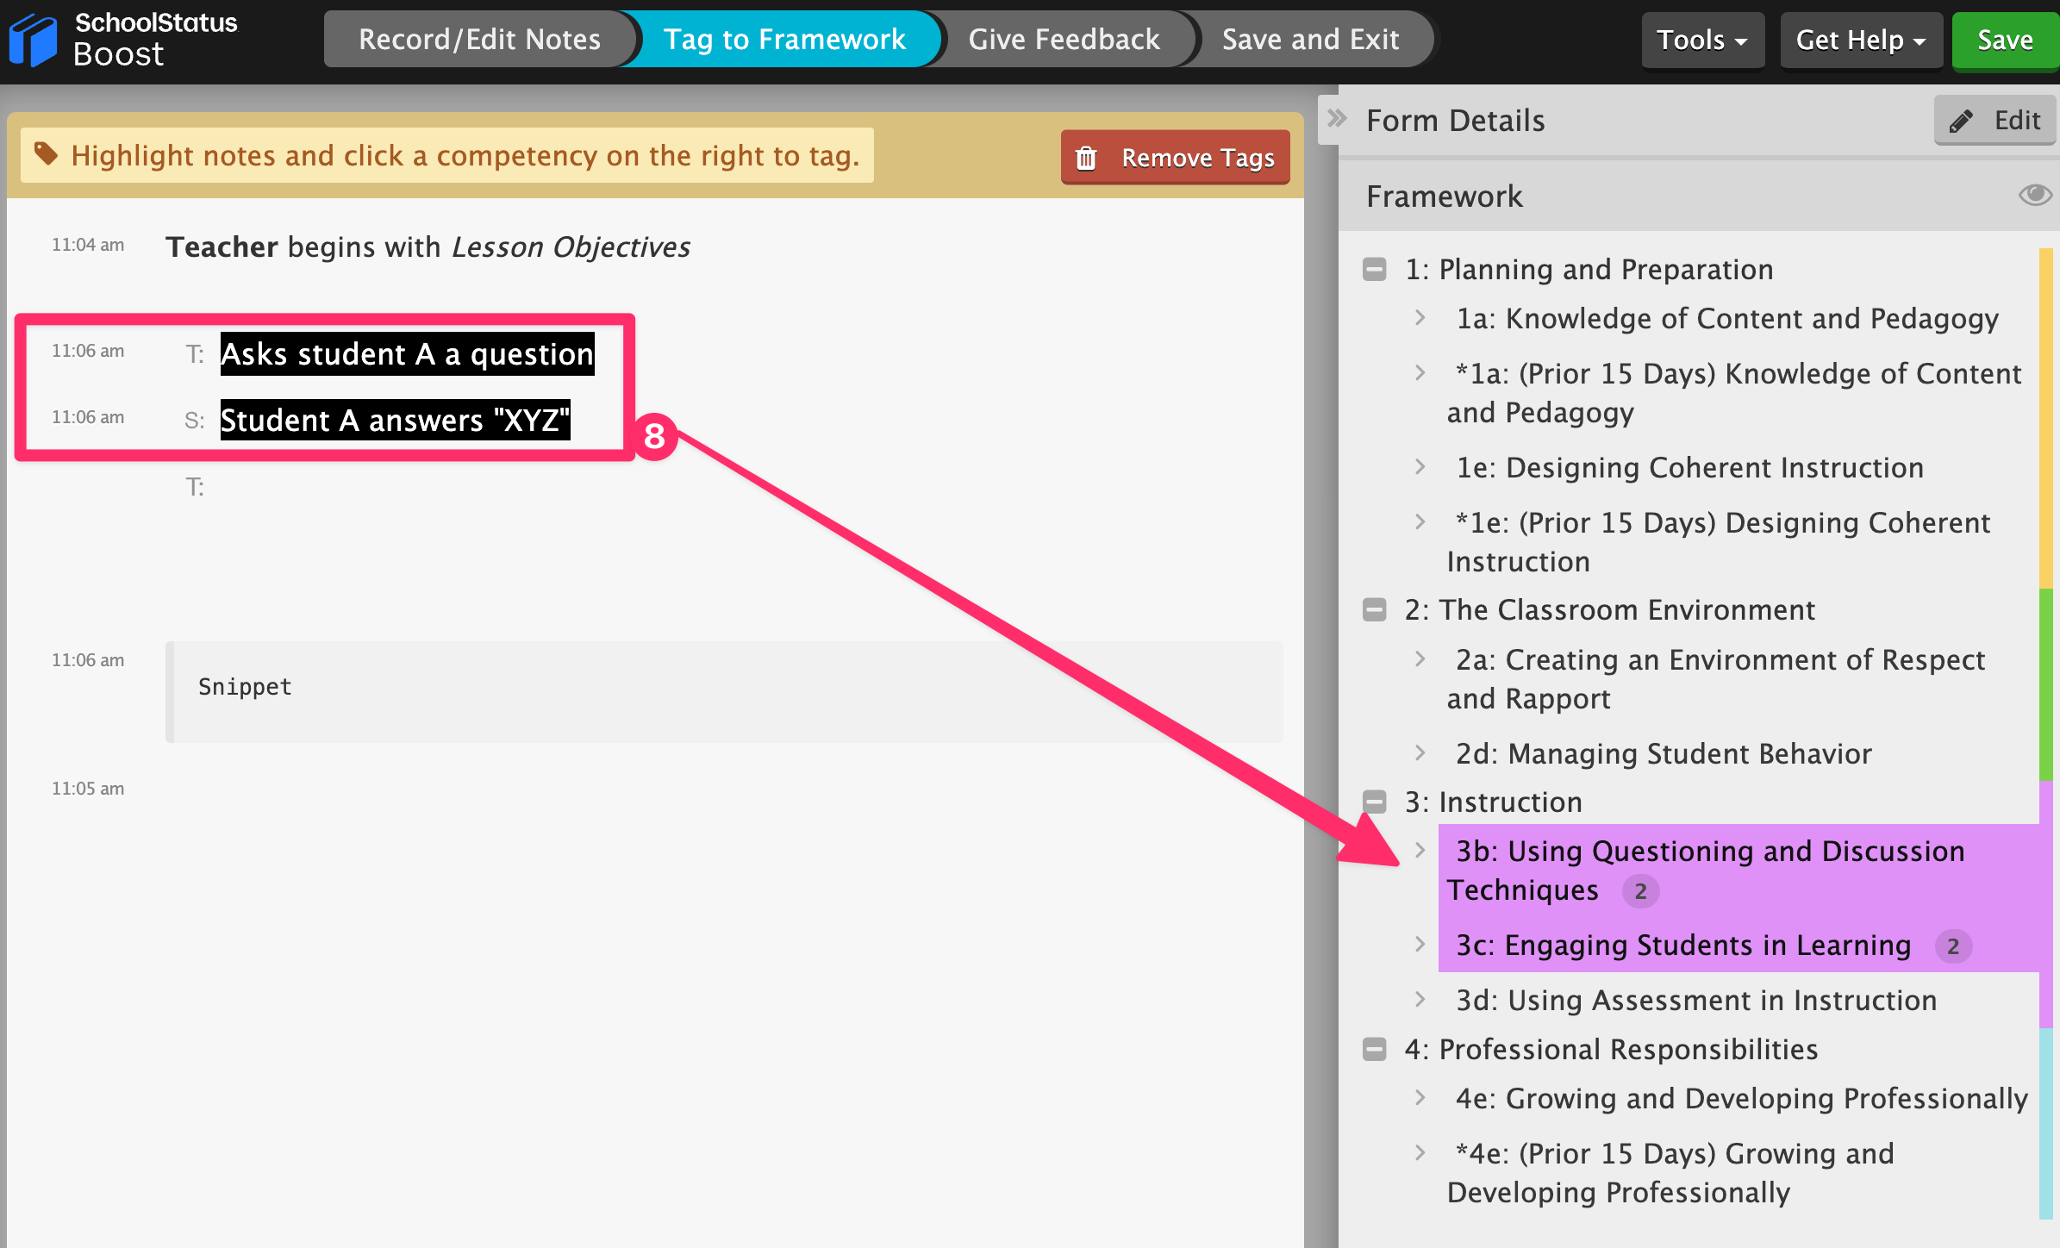Viewport: 2060px width, 1248px height.
Task: Tag to 1a: Knowledge of Content and Pedagogy
Action: pyautogui.click(x=1727, y=318)
